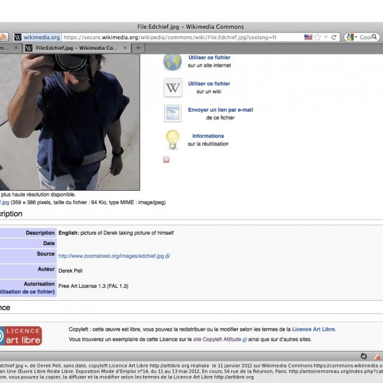383x383 pixels.
Task: Click the 'Auteur' table label
Action: (x=46, y=269)
